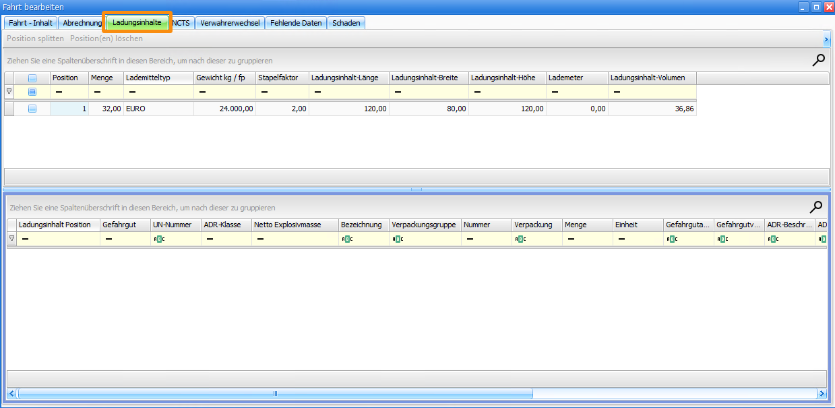The width and height of the screenshot is (835, 408).
Task: Check the checkbox for position 1 row
Action: point(32,109)
